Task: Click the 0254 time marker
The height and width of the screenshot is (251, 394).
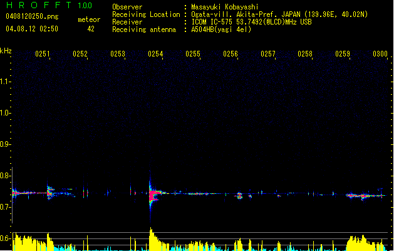Action: [155, 54]
